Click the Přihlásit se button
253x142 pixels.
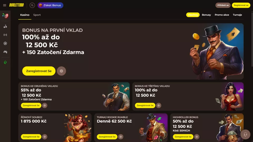point(223,5)
